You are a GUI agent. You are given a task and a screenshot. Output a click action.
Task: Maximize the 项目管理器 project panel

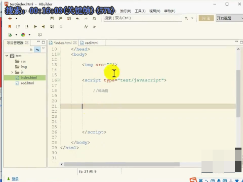pyautogui.click(x=44, y=42)
